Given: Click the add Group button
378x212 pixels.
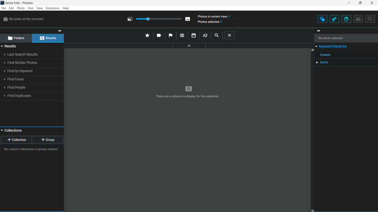Looking at the screenshot, I should [x=47, y=140].
